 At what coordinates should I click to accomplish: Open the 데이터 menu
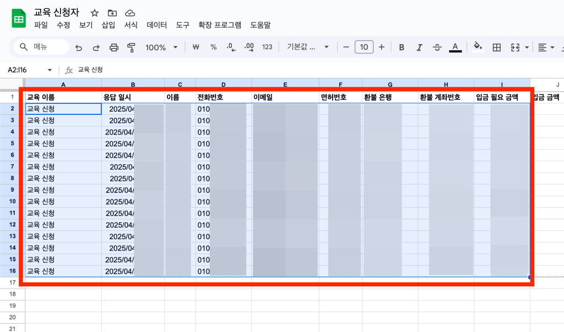(157, 25)
